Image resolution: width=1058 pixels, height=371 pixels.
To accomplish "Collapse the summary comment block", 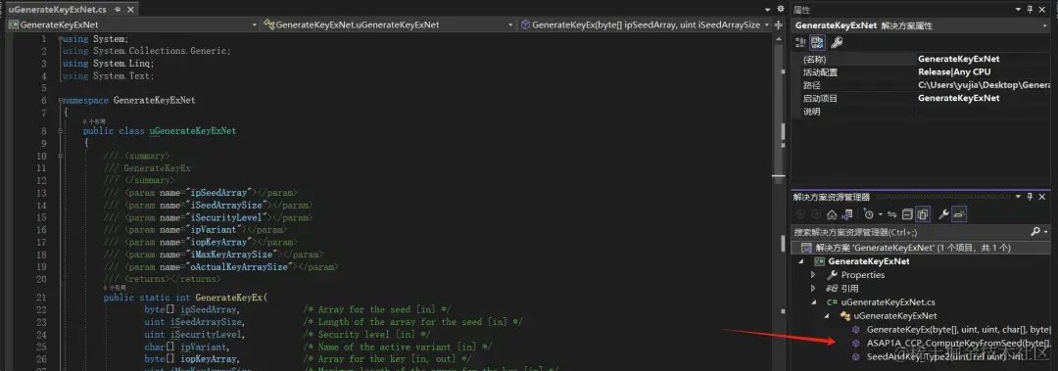I will pyautogui.click(x=60, y=156).
